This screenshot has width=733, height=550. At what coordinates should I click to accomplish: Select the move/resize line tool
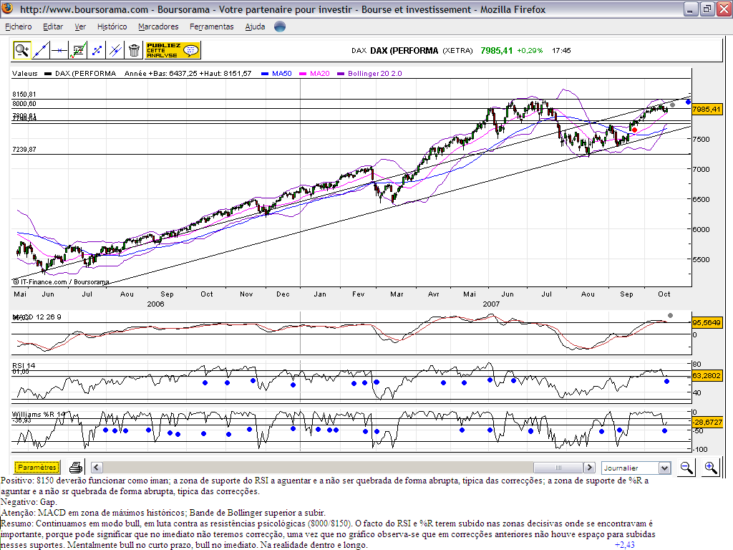[97, 50]
